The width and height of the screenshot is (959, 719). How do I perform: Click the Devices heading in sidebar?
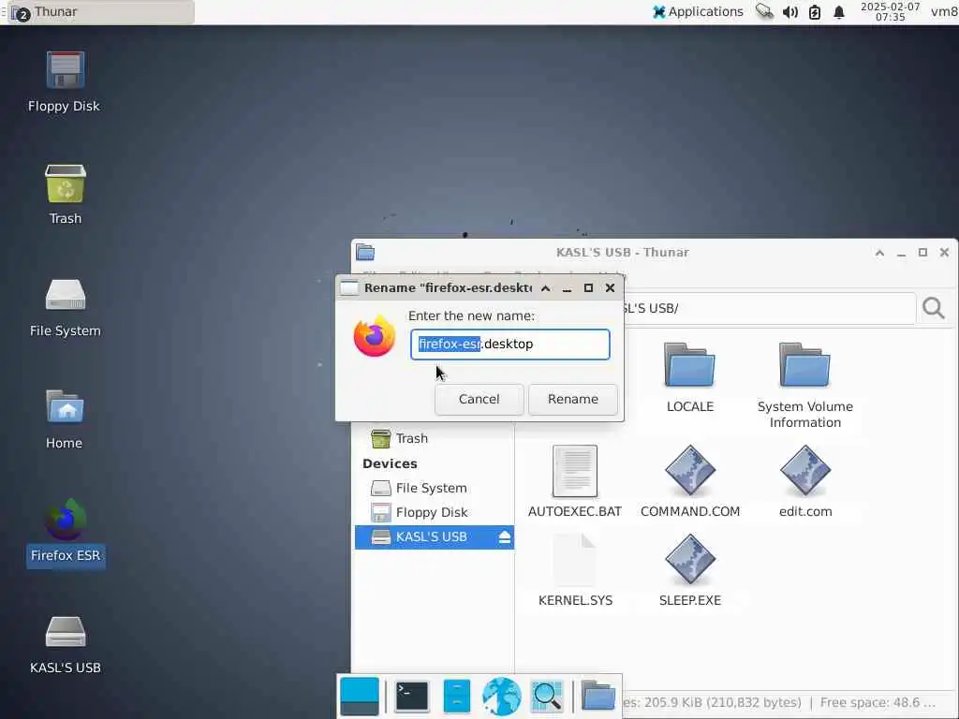coord(390,463)
